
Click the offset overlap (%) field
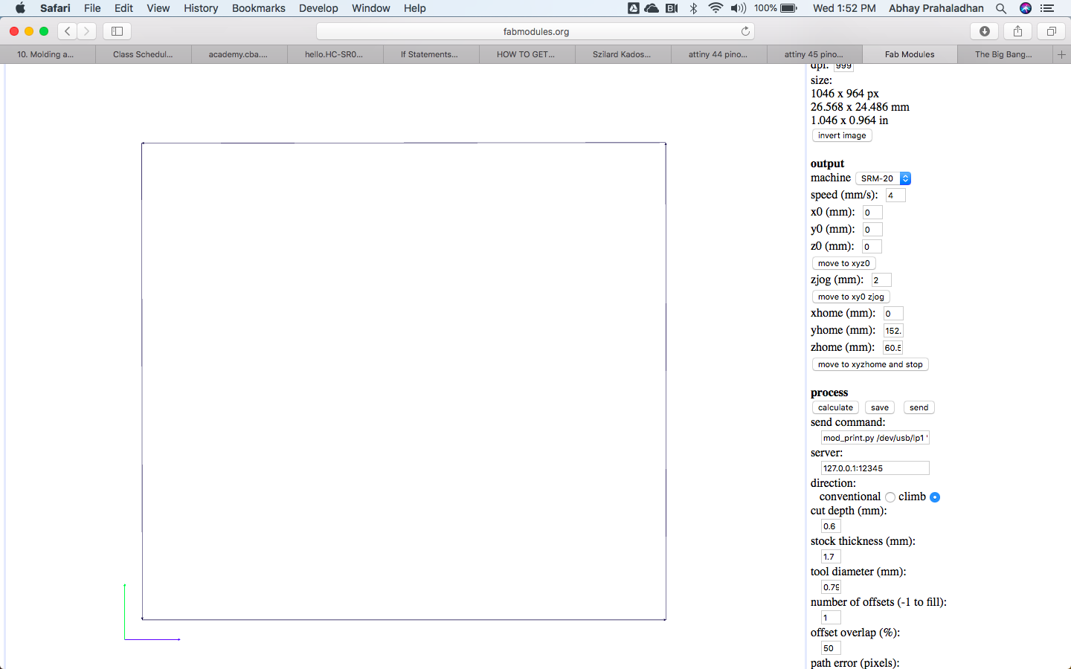point(831,648)
